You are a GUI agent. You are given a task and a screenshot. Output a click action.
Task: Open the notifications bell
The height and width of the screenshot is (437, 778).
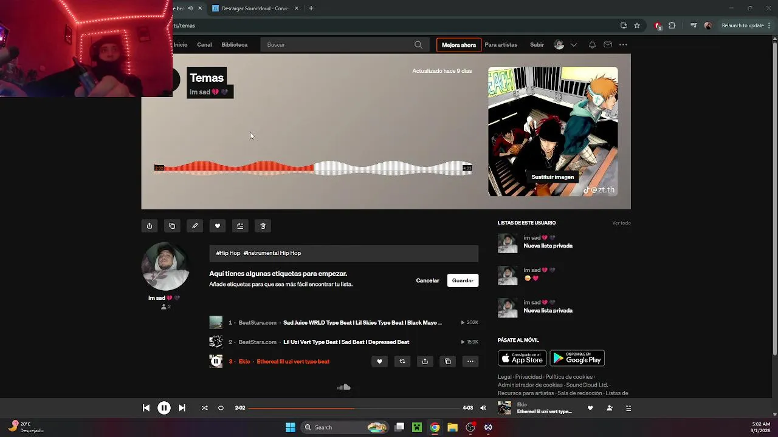point(592,45)
